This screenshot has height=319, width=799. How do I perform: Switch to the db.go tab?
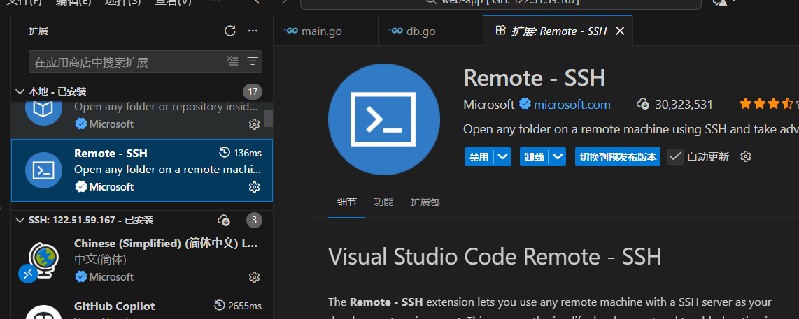pos(430,31)
